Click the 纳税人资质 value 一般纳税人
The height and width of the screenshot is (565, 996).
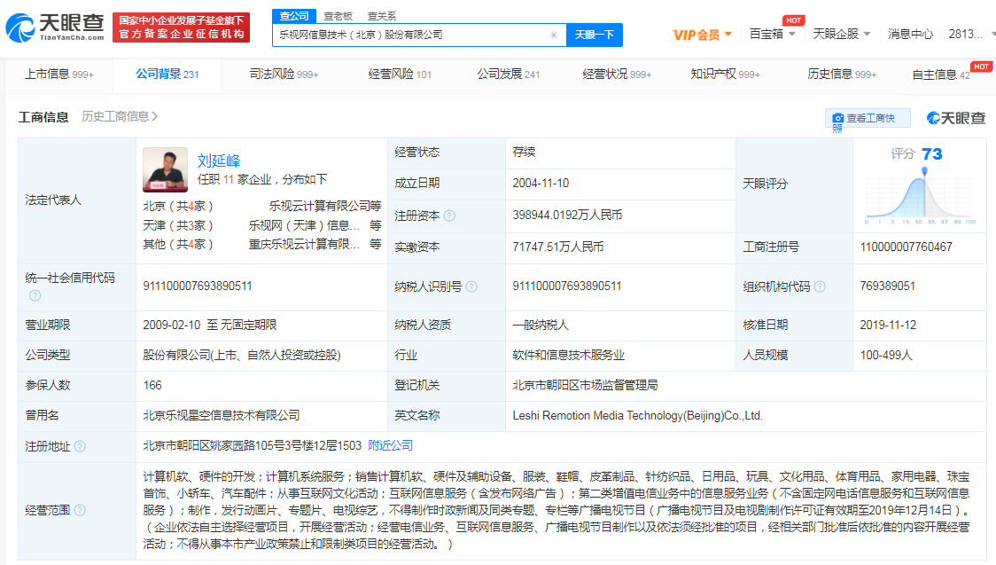[541, 325]
